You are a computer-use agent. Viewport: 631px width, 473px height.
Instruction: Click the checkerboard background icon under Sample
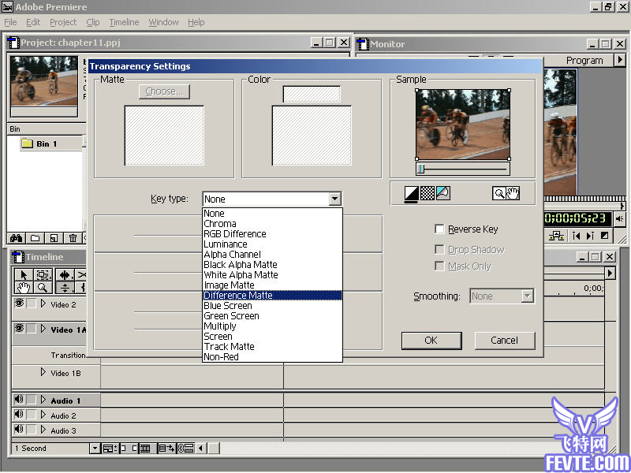pos(428,193)
